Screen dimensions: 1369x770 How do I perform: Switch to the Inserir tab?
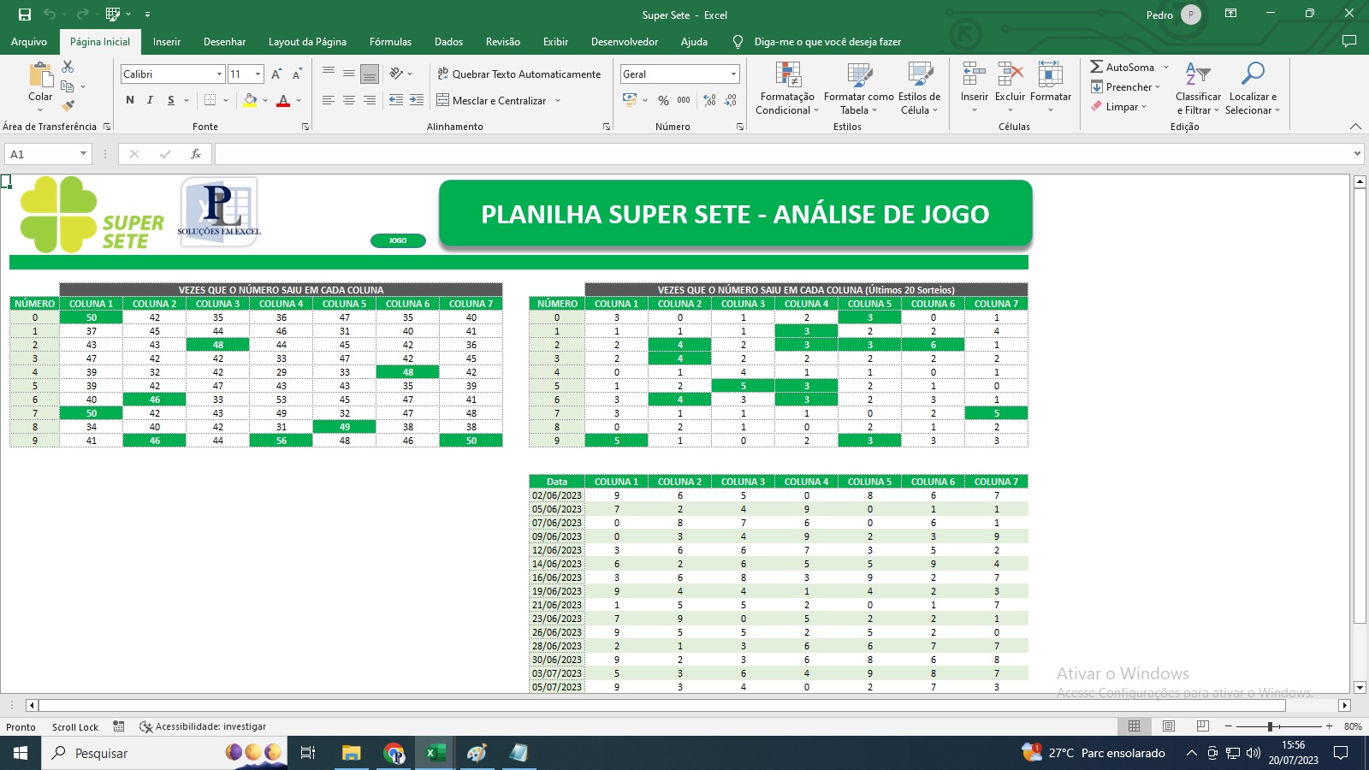click(167, 41)
